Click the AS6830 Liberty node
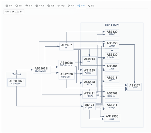151x133 pixels. point(112,56)
